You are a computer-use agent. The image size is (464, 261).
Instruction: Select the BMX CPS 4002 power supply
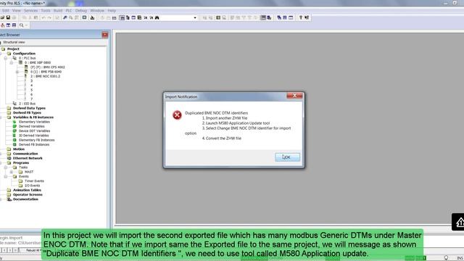click(x=47, y=67)
